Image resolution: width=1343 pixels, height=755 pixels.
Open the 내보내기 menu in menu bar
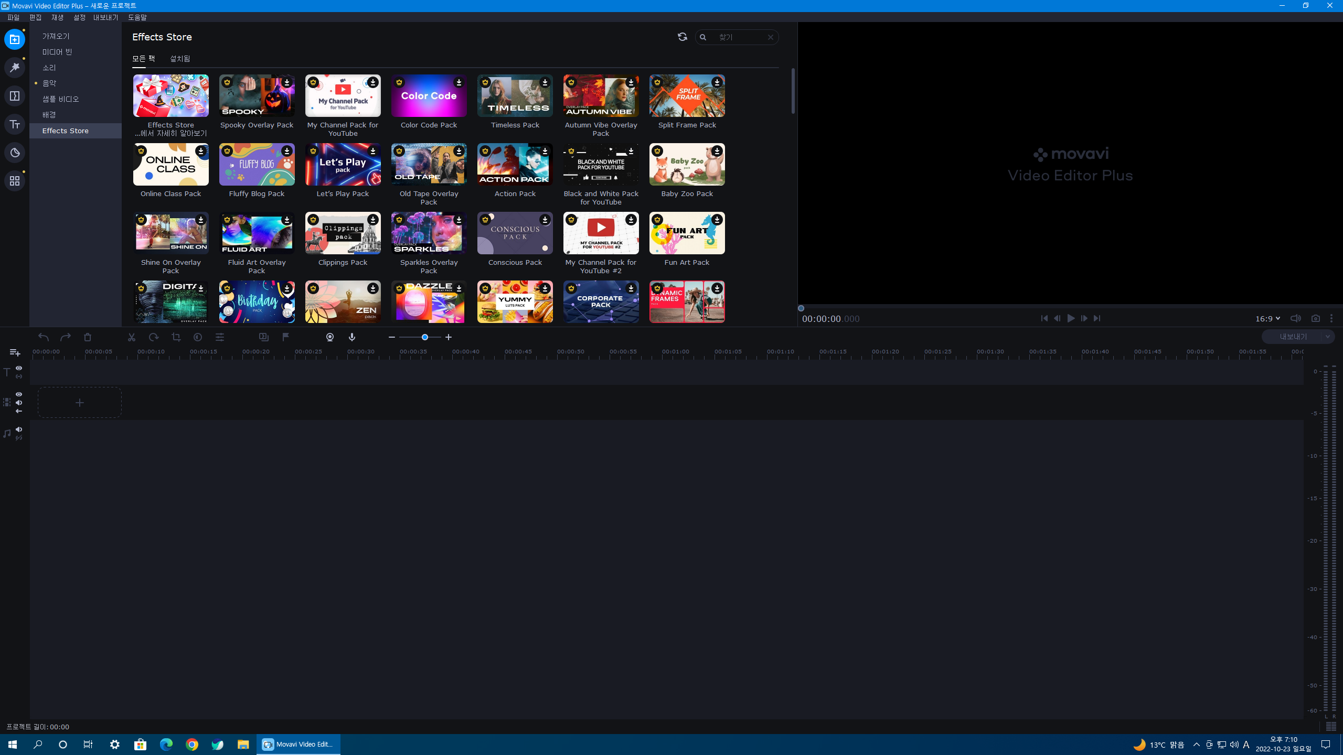pyautogui.click(x=105, y=17)
